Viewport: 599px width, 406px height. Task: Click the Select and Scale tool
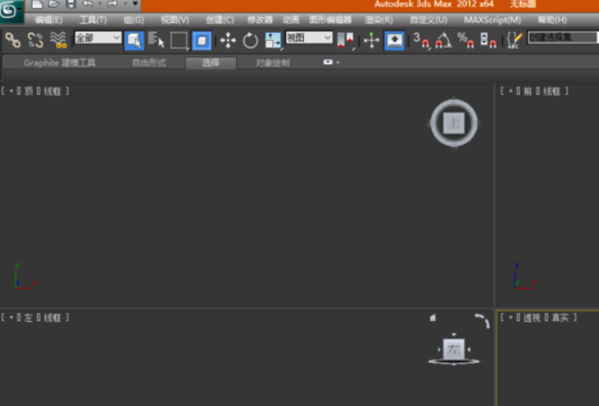(272, 39)
